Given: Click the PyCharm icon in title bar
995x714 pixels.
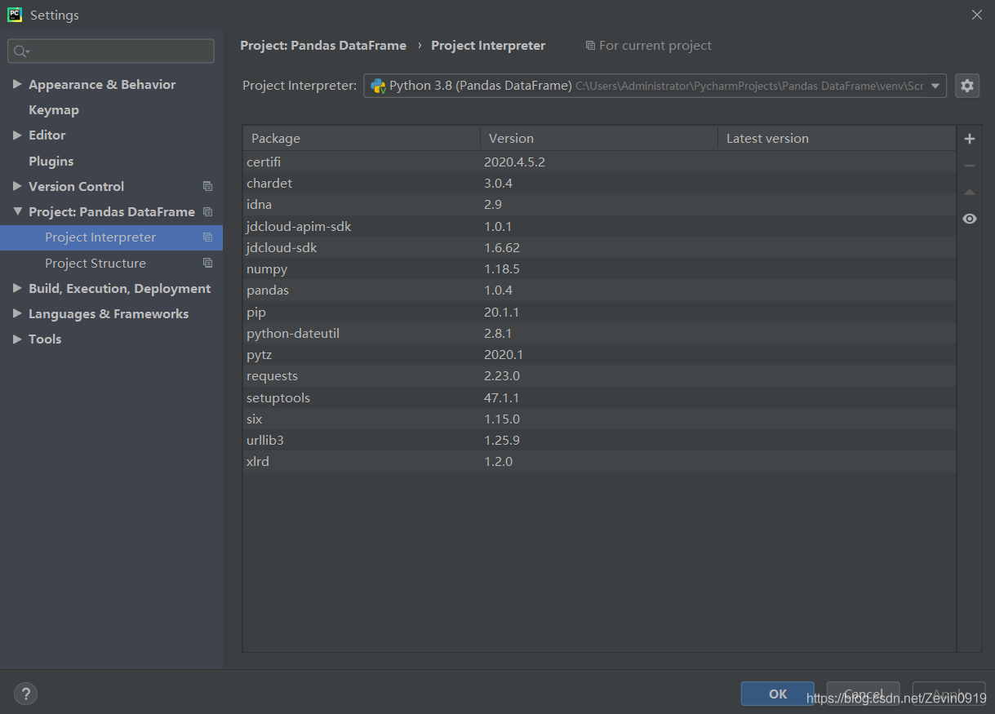Looking at the screenshot, I should coord(15,15).
